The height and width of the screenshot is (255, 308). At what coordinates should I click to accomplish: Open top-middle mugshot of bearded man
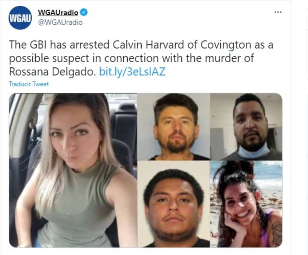tap(174, 126)
